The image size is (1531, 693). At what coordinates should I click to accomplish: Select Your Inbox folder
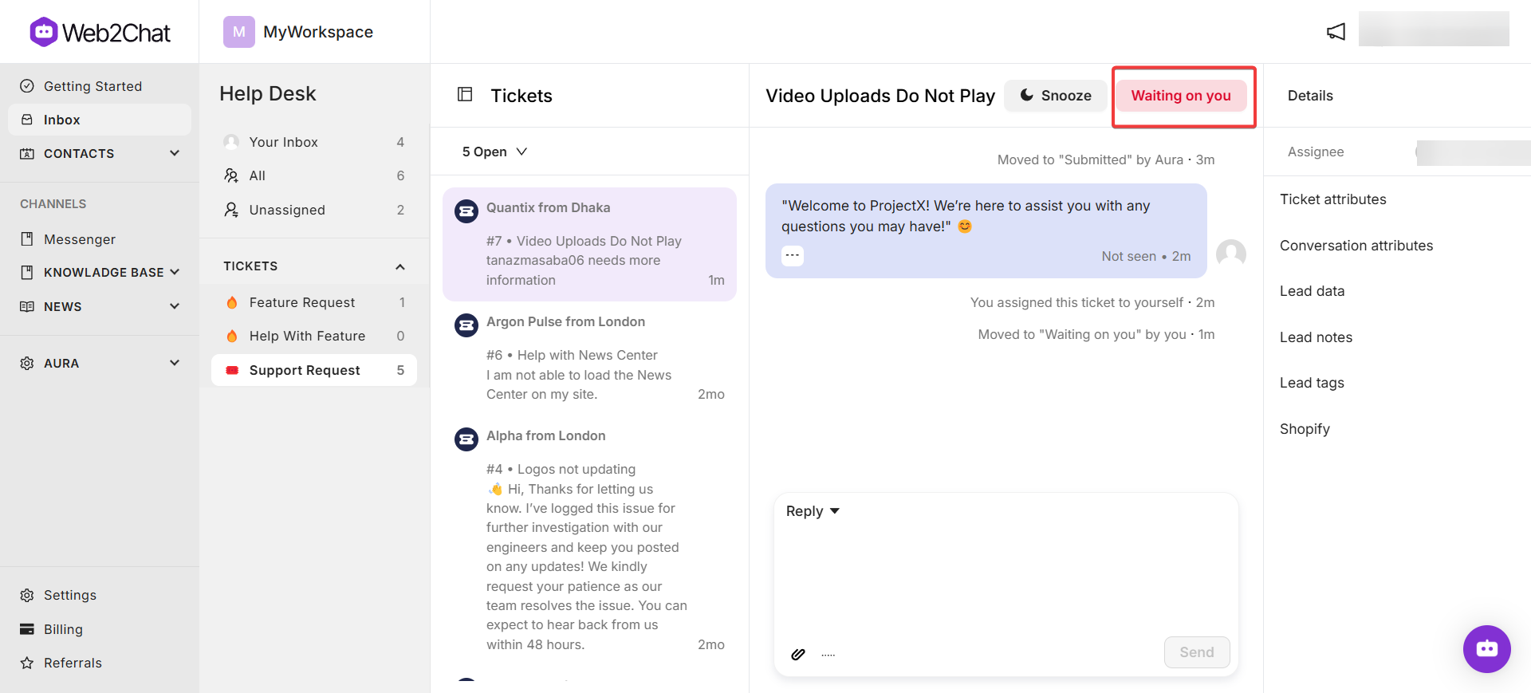point(314,142)
